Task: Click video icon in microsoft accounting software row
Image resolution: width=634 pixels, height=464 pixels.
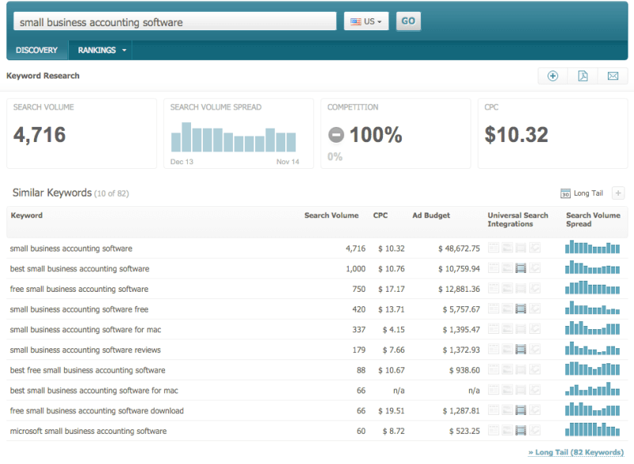Action: click(521, 431)
